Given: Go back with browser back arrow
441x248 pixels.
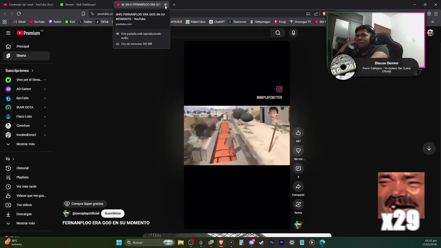Looking at the screenshot, I should coord(5,14).
